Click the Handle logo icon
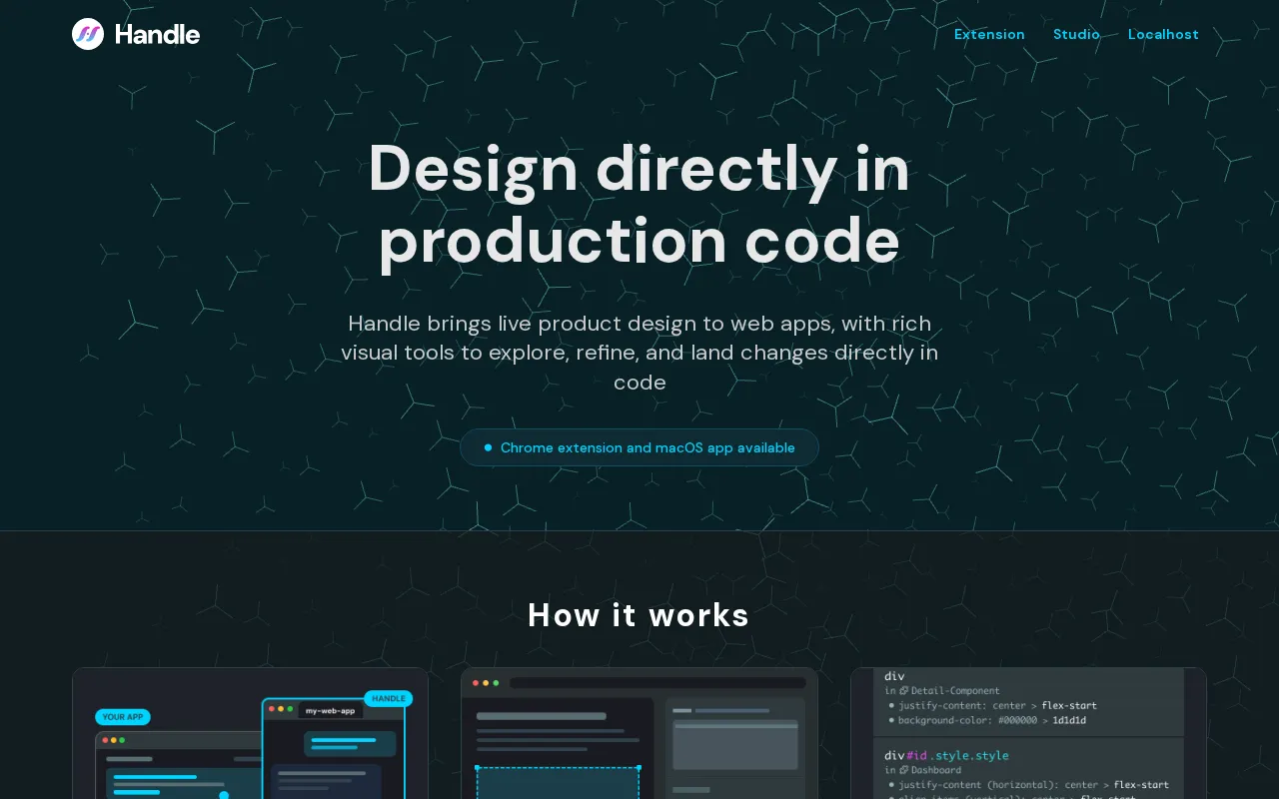1279x799 pixels. click(88, 34)
